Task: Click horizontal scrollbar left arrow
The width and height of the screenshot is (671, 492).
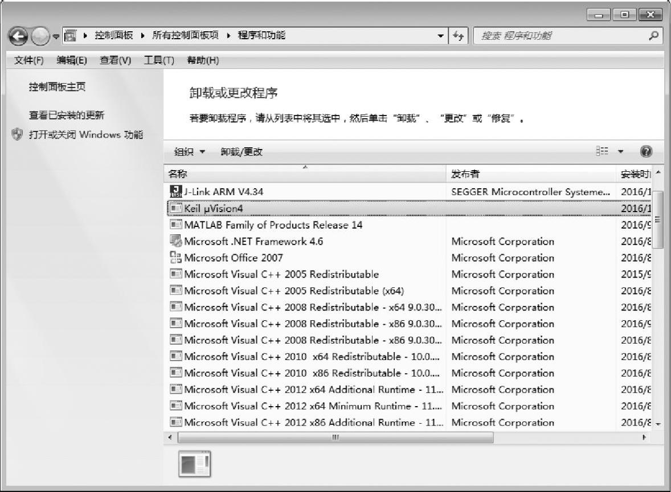Action: (x=170, y=437)
